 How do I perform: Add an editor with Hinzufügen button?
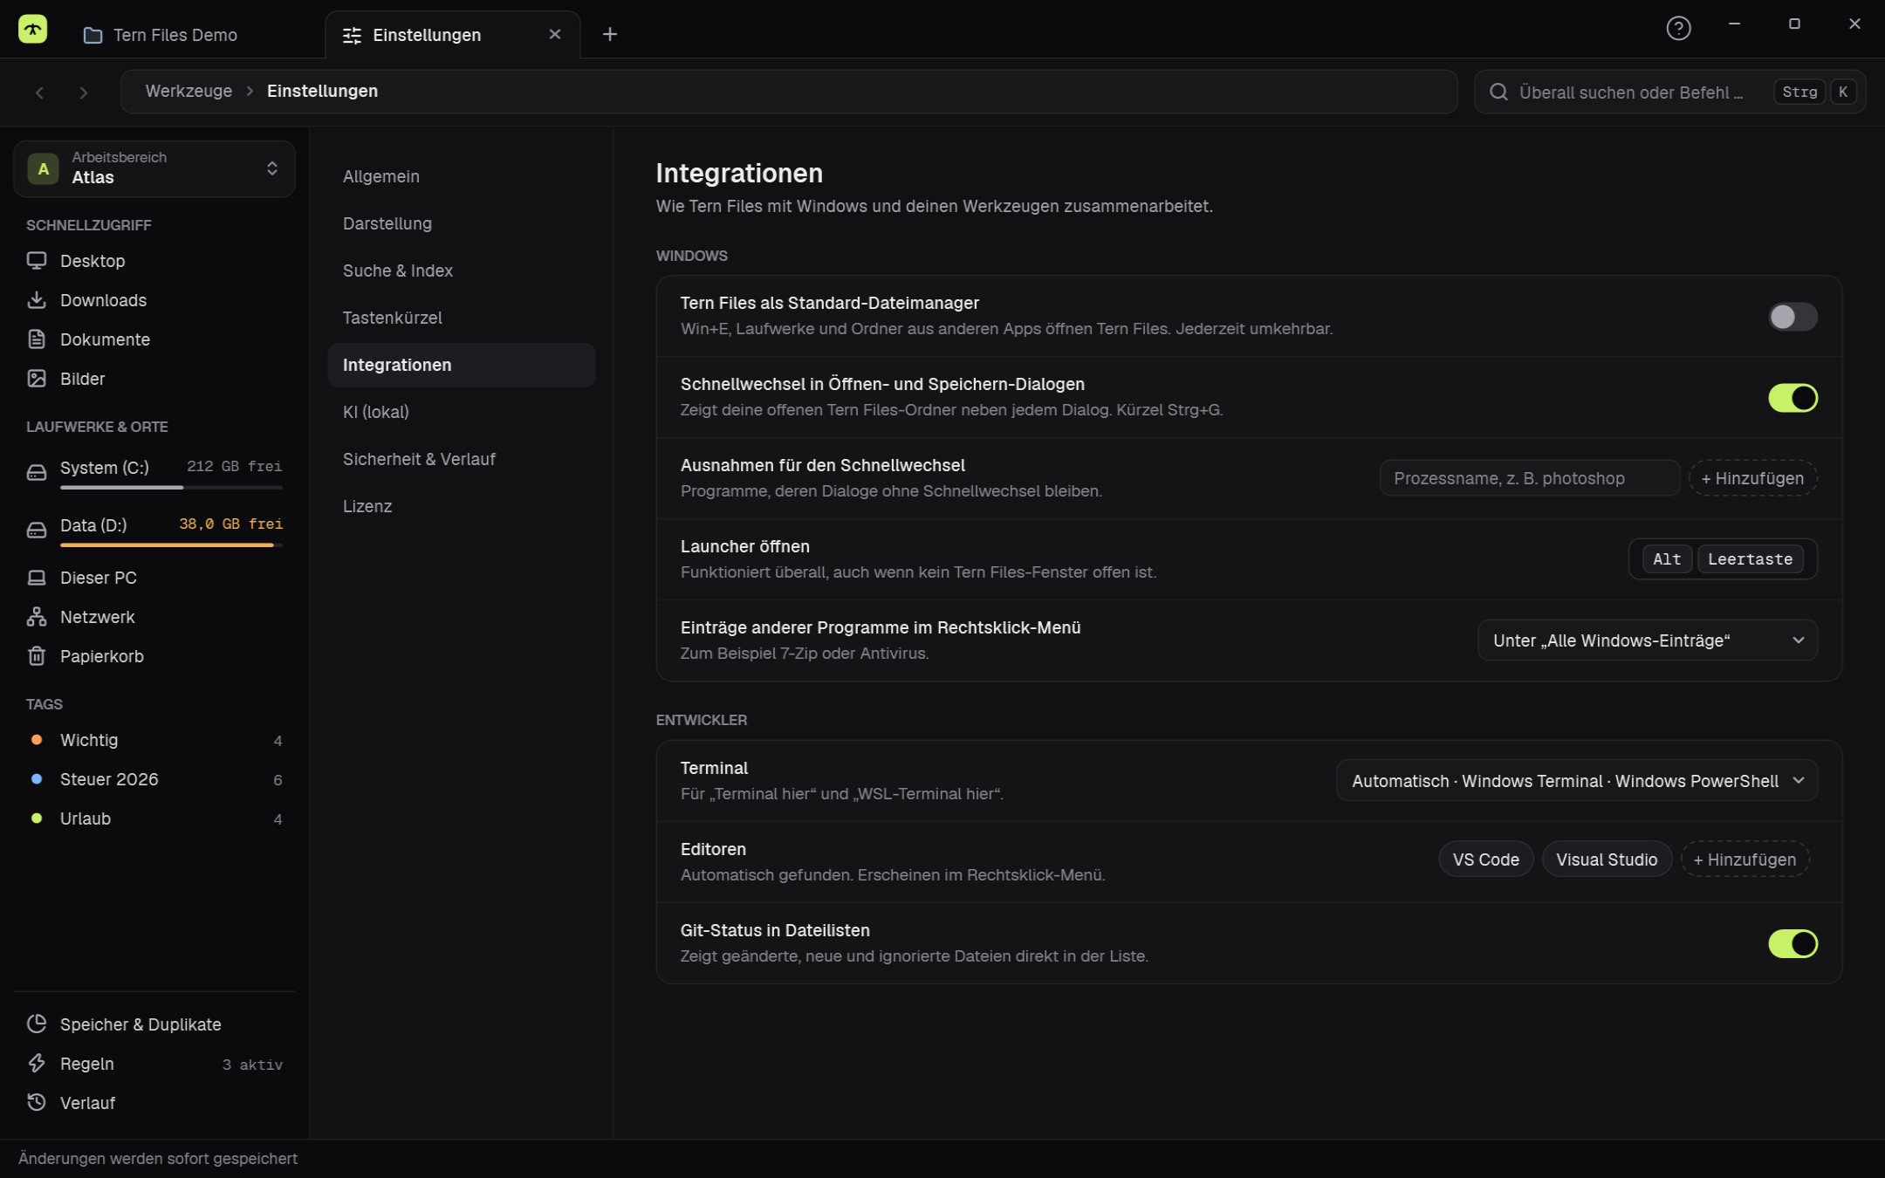click(1744, 860)
